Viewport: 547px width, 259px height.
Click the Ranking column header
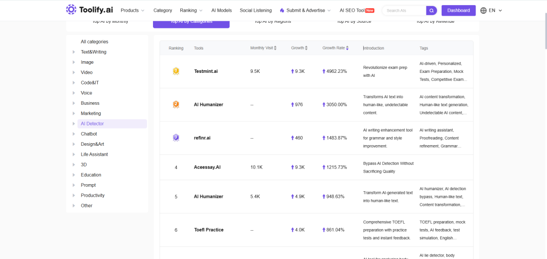point(176,48)
